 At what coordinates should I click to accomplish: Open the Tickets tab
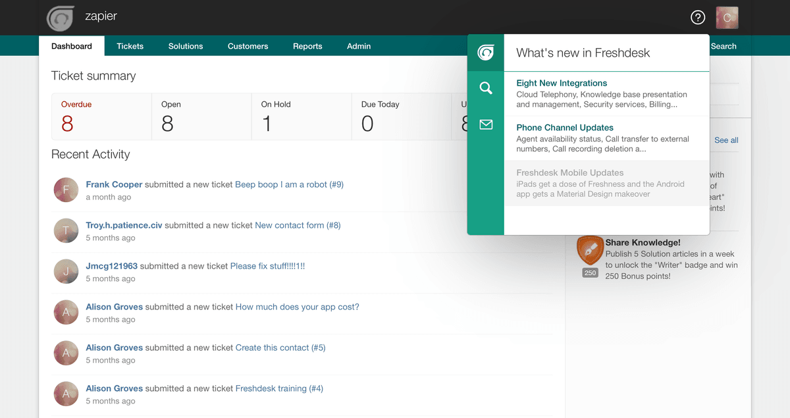pyautogui.click(x=130, y=46)
